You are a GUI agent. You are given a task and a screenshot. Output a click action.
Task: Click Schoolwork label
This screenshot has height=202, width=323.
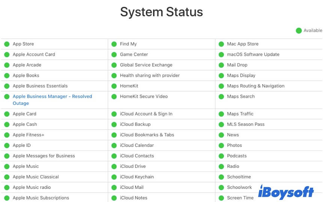239,187
